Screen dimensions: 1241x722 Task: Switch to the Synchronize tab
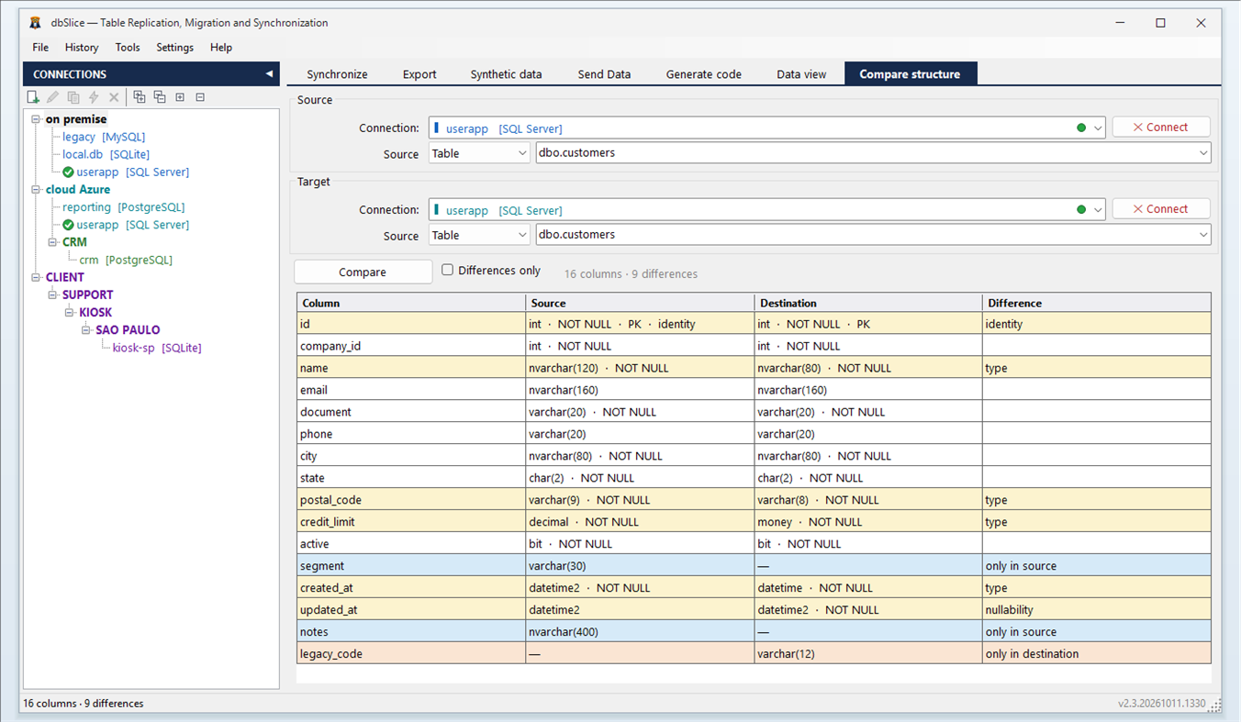pyautogui.click(x=337, y=74)
